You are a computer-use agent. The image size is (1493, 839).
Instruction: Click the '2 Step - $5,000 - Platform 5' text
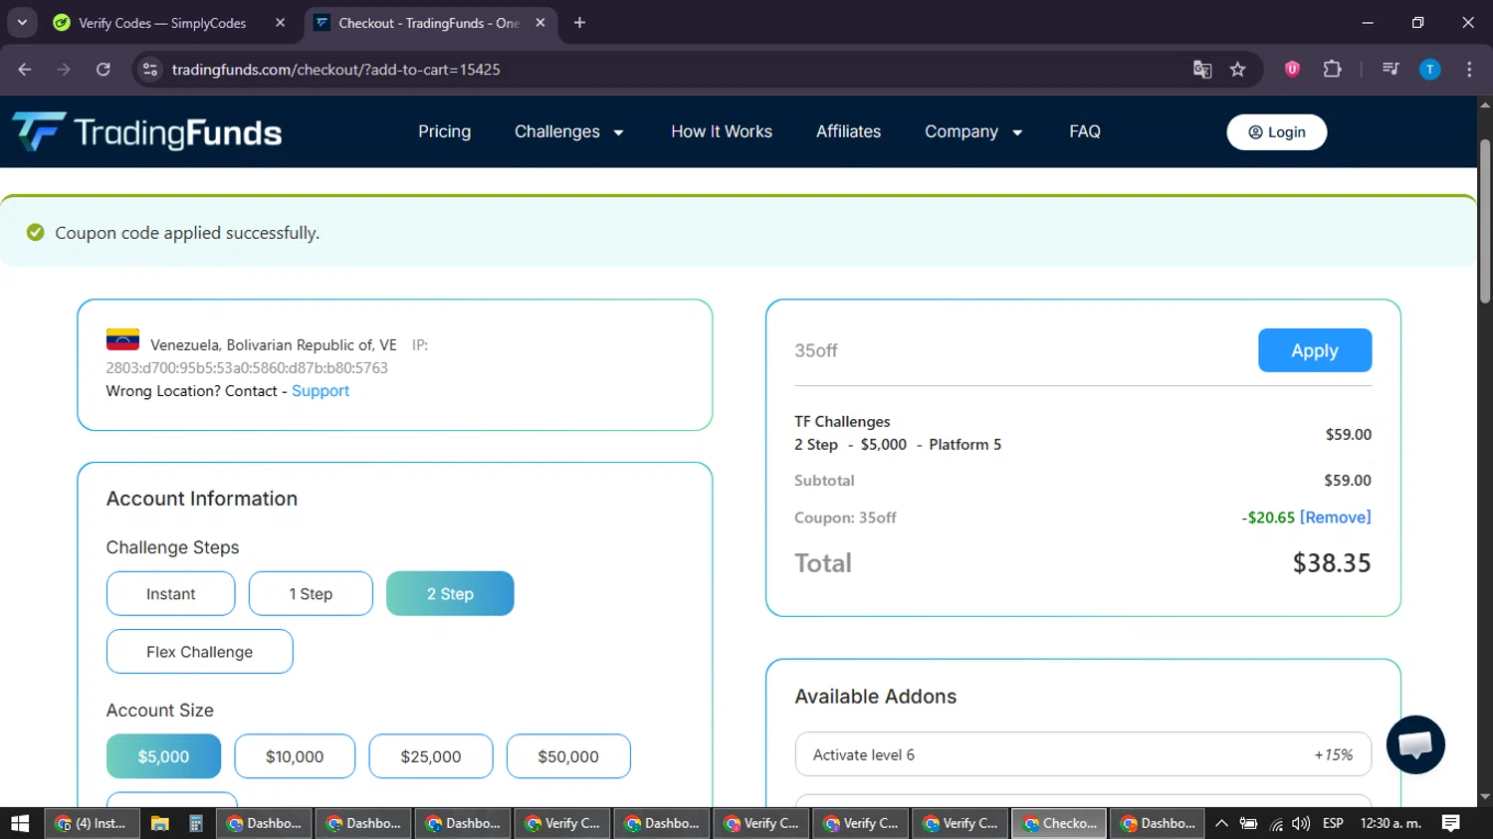point(898,445)
